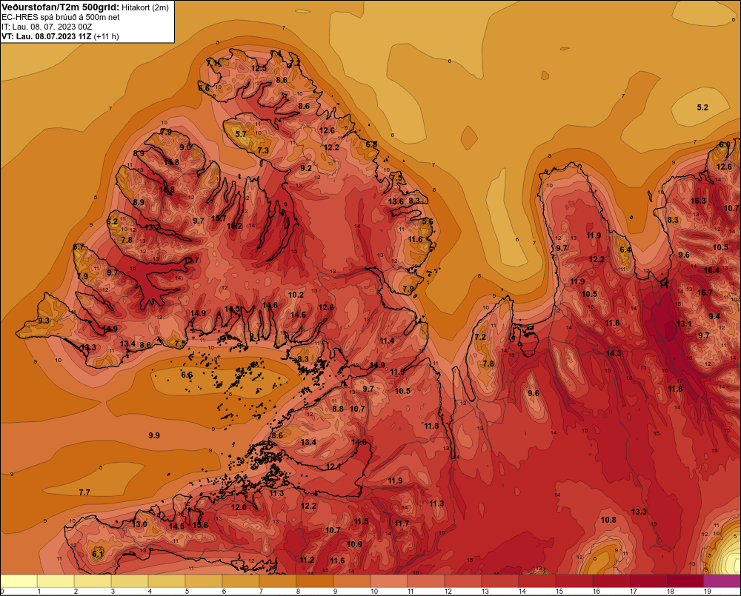741x596 pixels.
Task: Click the valid time line "VT: Lau. 08.07.2023 11Z"
Action: (x=47, y=36)
